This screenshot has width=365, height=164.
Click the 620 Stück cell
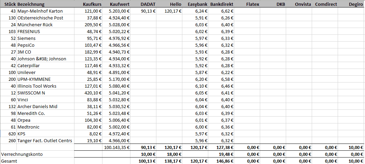(9, 134)
